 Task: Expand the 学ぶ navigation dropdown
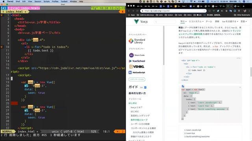tap(183, 22)
